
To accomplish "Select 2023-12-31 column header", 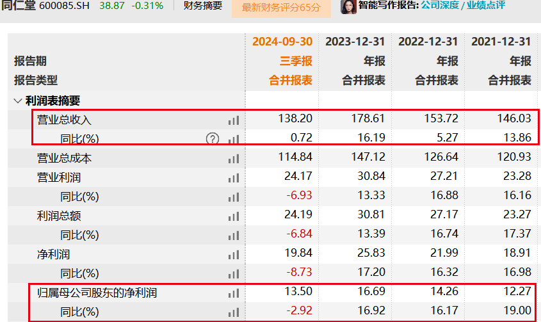I will coord(355,42).
